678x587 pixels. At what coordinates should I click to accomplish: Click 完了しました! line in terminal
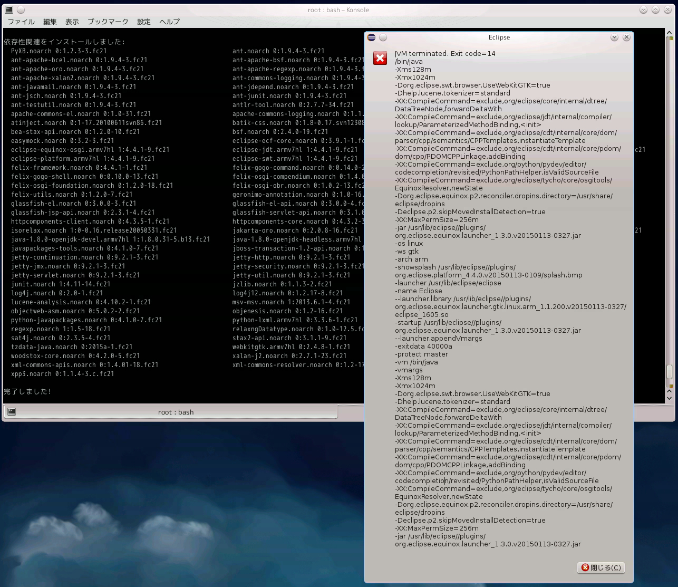pyautogui.click(x=27, y=391)
